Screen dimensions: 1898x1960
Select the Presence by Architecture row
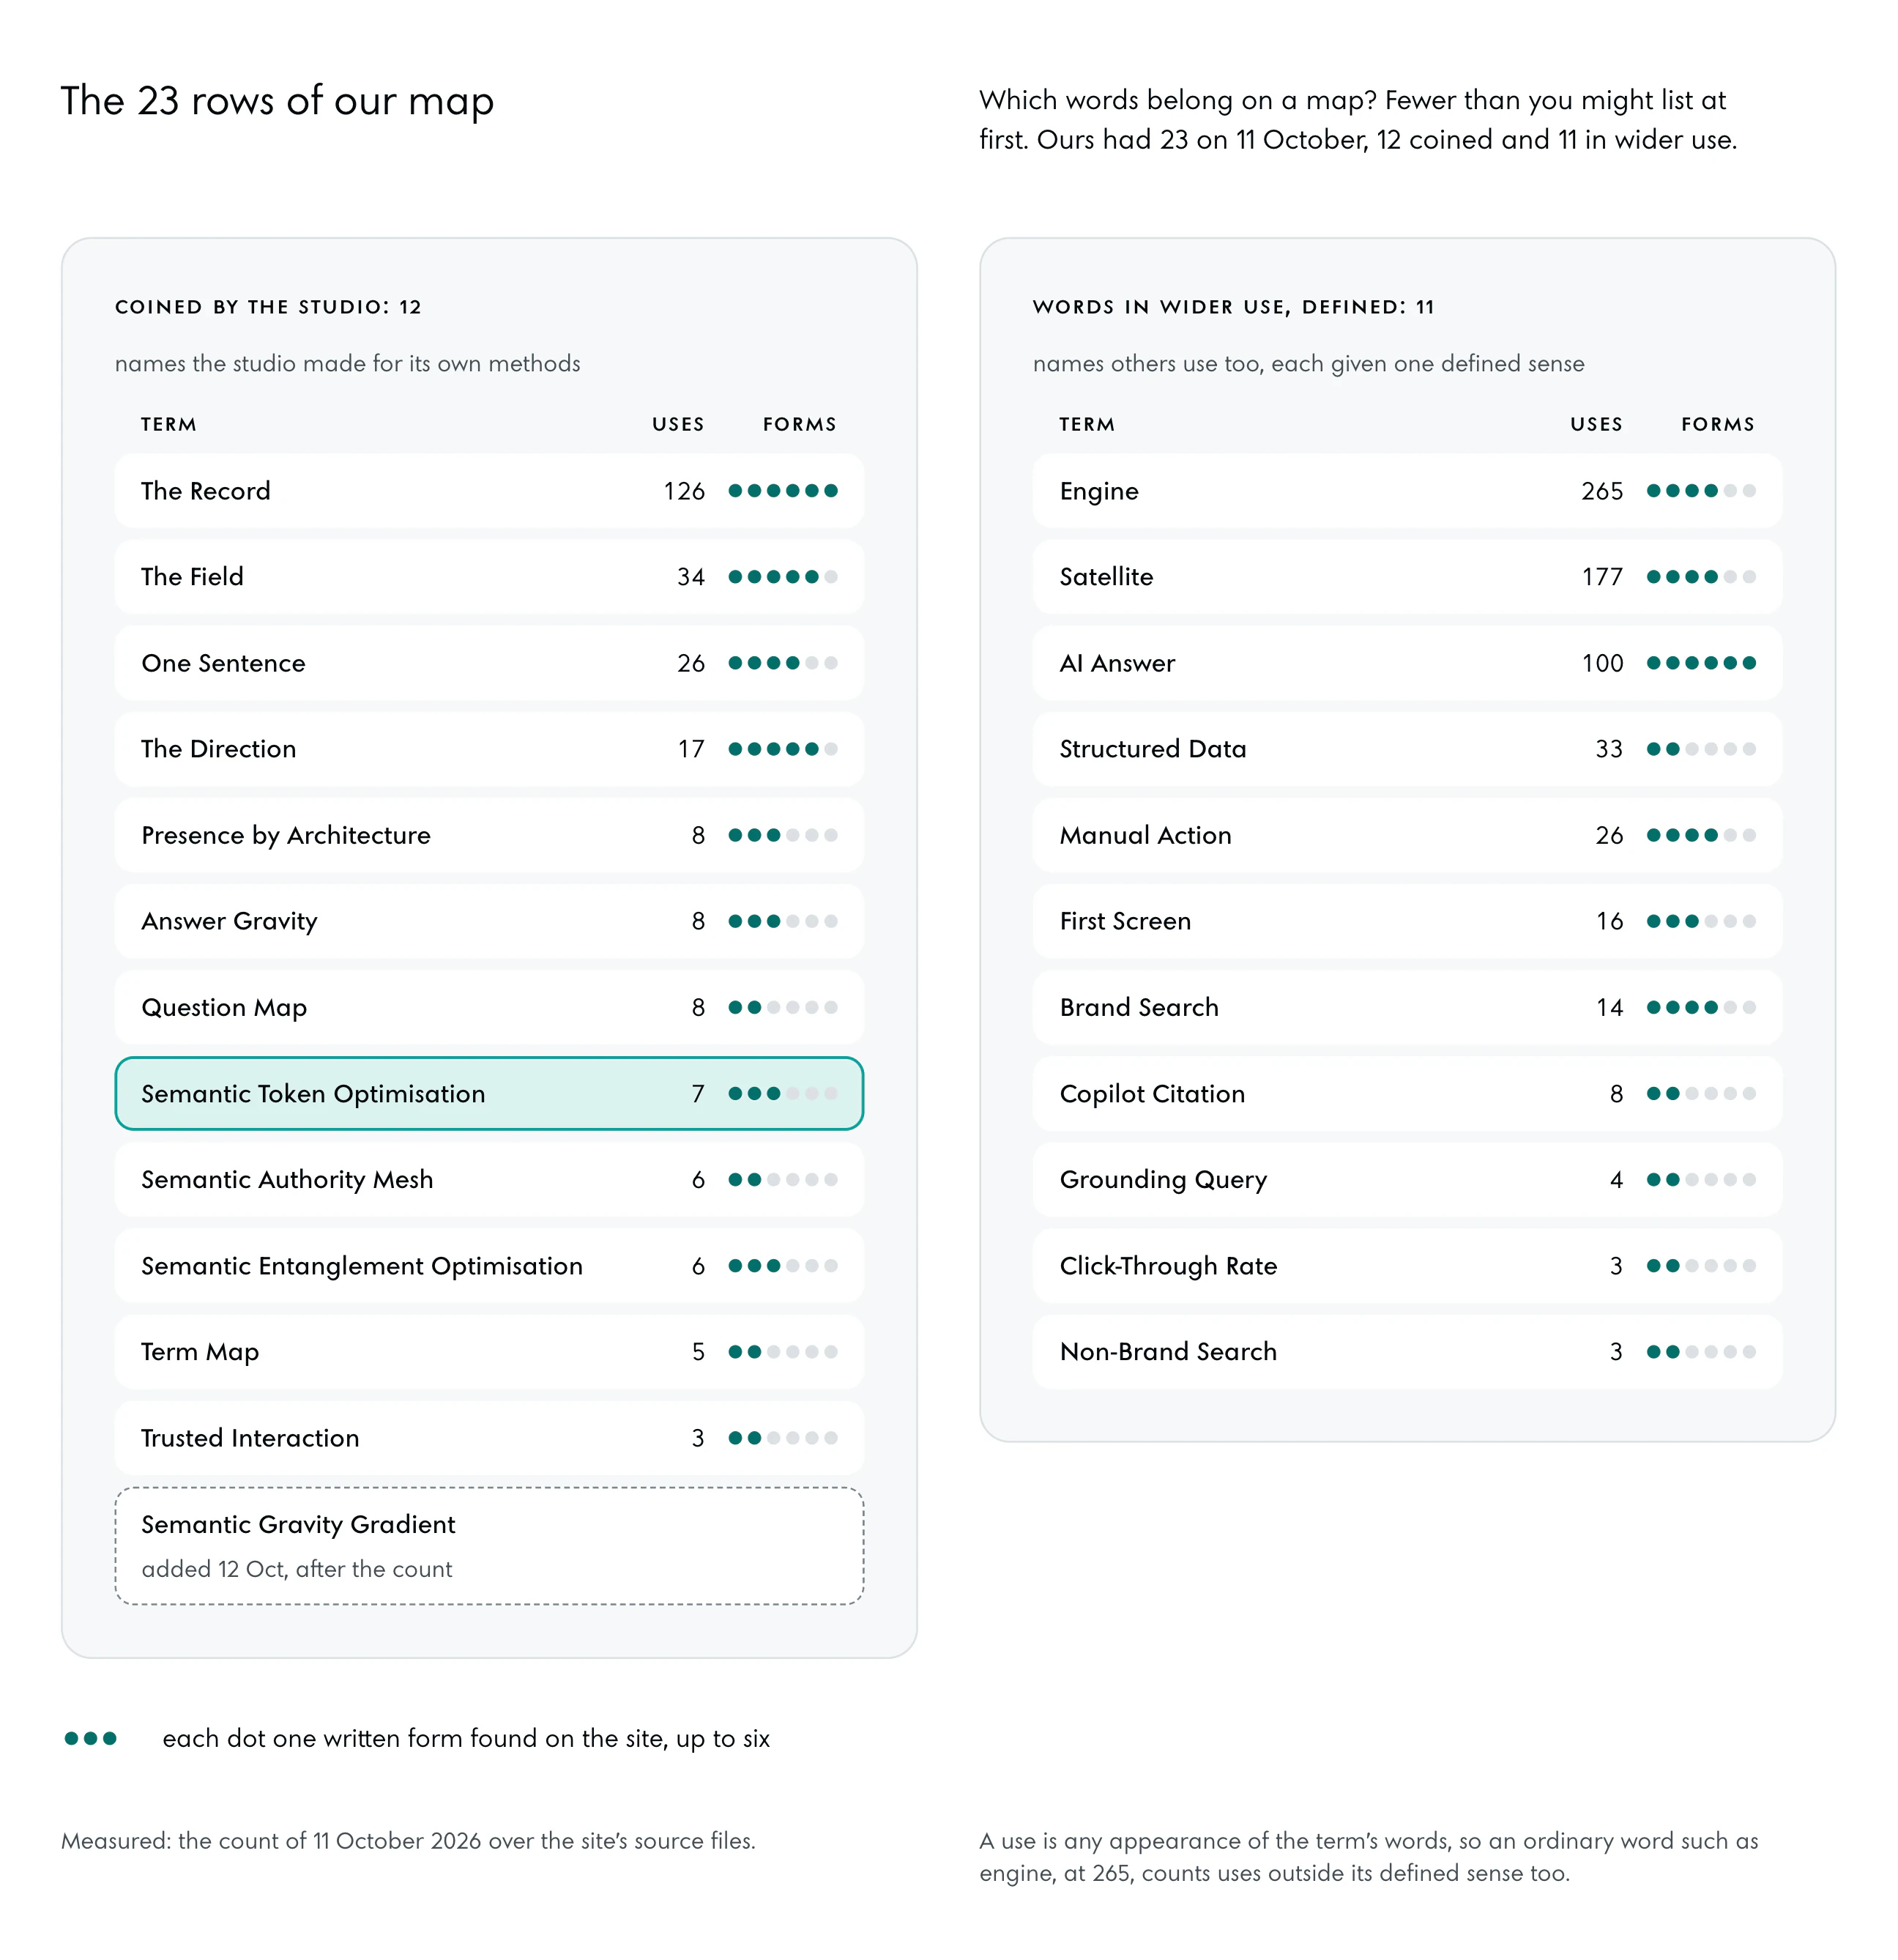coord(489,835)
